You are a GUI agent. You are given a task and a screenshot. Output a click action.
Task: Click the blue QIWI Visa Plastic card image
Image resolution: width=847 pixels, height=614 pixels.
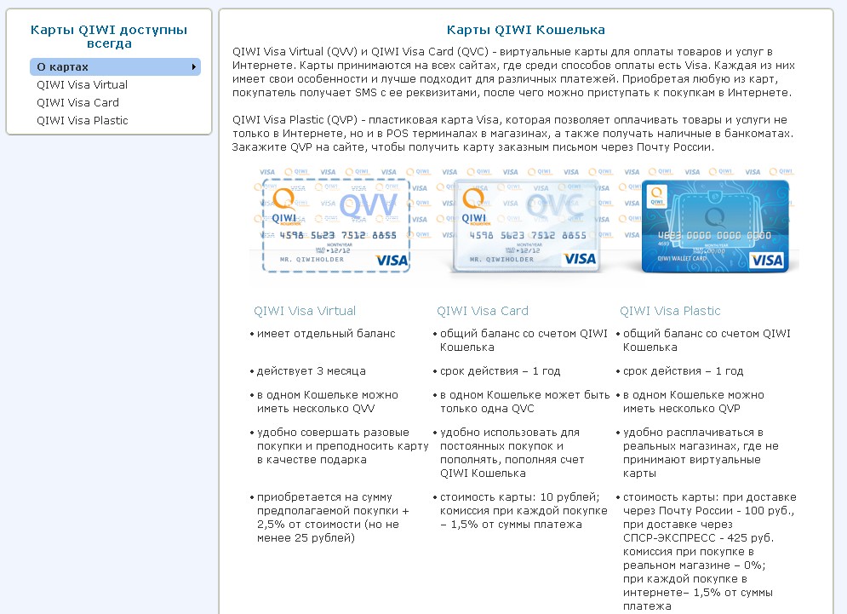coord(715,226)
